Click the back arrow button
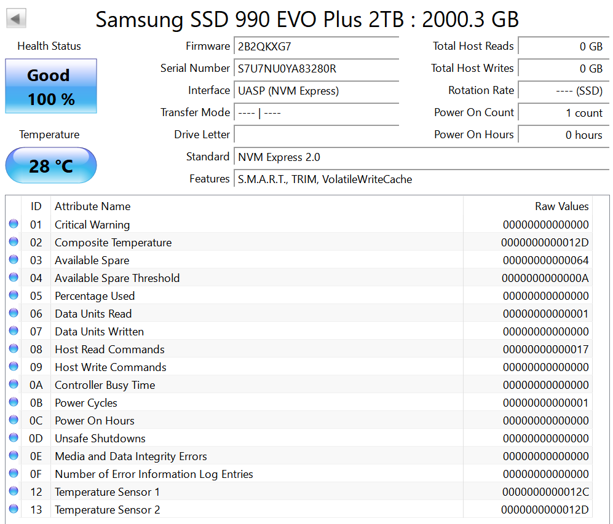This screenshot has width=613, height=524. tap(16, 18)
